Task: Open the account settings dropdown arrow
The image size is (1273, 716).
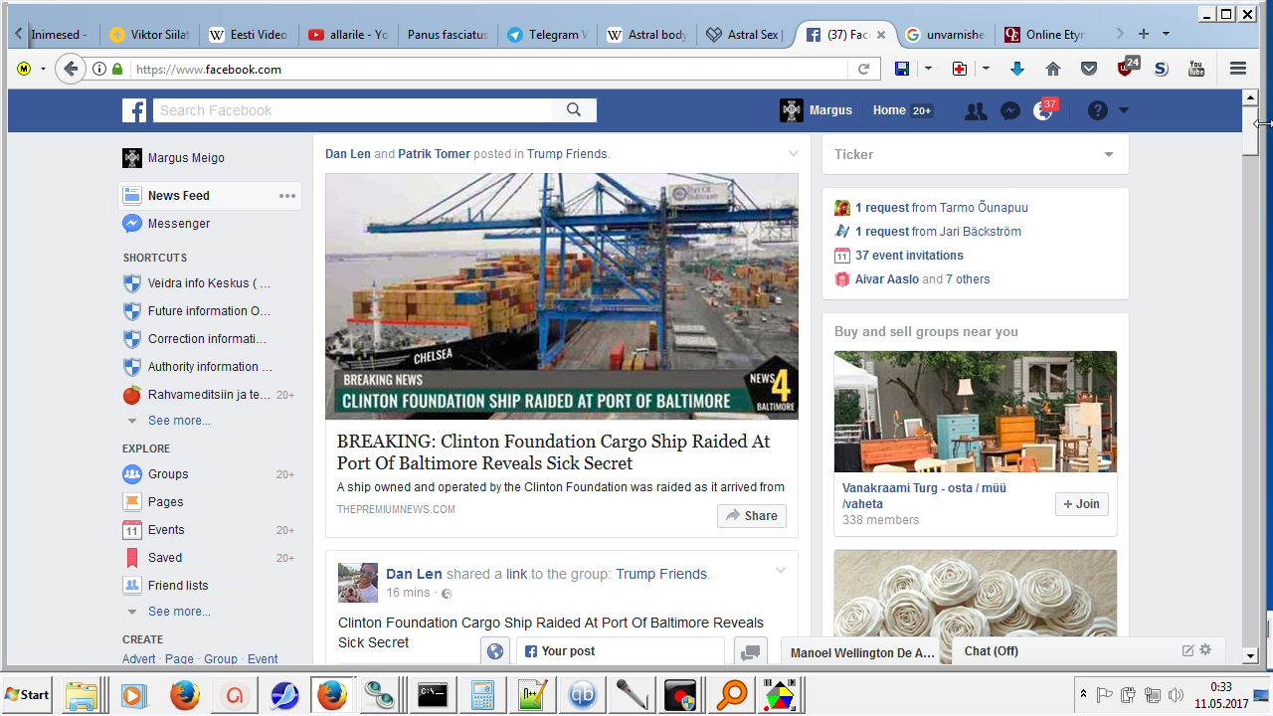Action: [x=1124, y=110]
